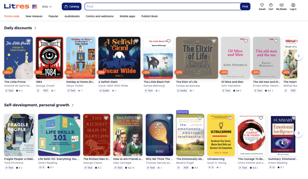The width and height of the screenshot is (308, 179).
Task: Focus the Find search input field
Action: (x=162, y=6)
